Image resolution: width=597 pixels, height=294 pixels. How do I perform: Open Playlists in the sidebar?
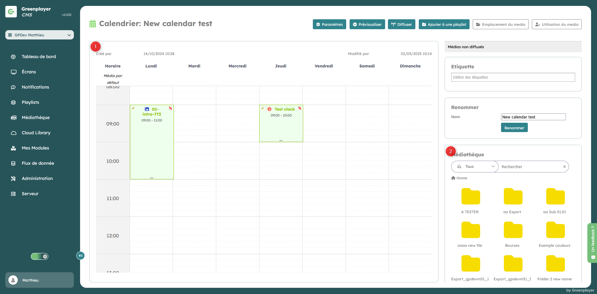click(30, 102)
